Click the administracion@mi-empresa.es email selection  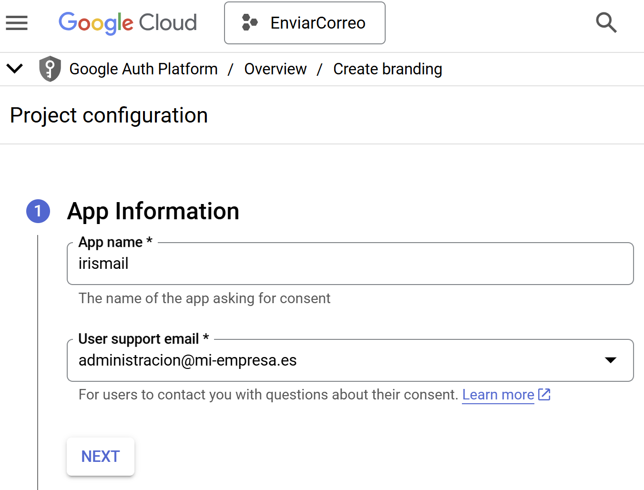[x=187, y=360]
